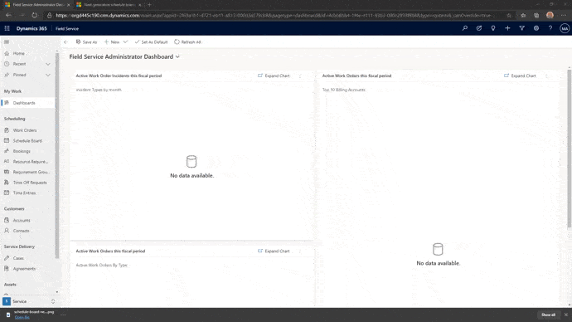Click Save As on command bar
The image size is (572, 322).
click(x=86, y=42)
